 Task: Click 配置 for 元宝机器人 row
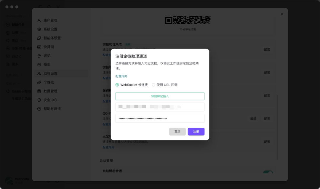click(267, 142)
